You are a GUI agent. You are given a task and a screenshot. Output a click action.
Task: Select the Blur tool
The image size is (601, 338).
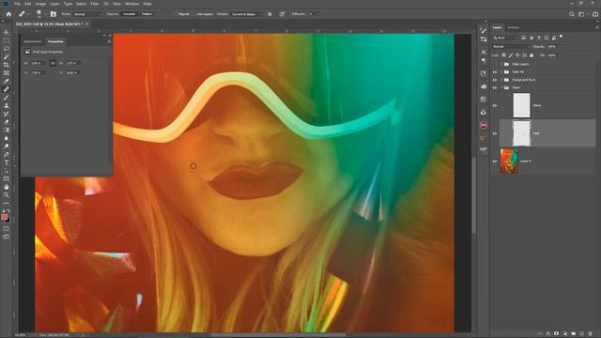[7, 138]
